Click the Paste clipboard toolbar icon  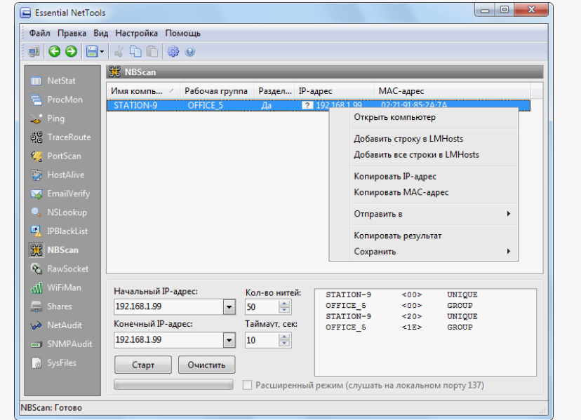point(152,51)
